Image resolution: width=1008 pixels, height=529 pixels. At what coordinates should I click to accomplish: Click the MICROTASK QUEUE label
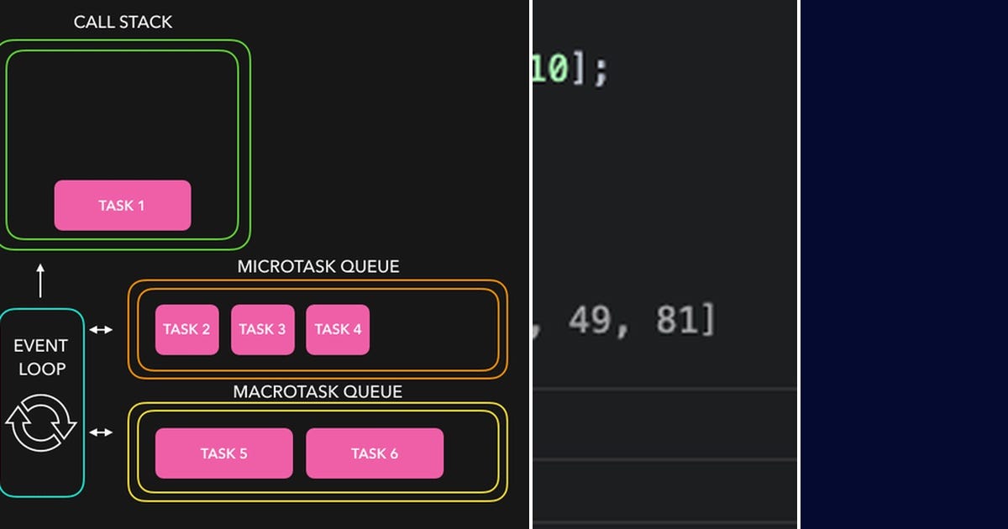pyautogui.click(x=318, y=267)
